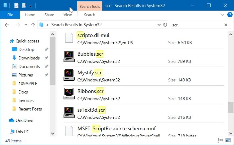Select the Search ribbon tab

pyautogui.click(x=89, y=15)
